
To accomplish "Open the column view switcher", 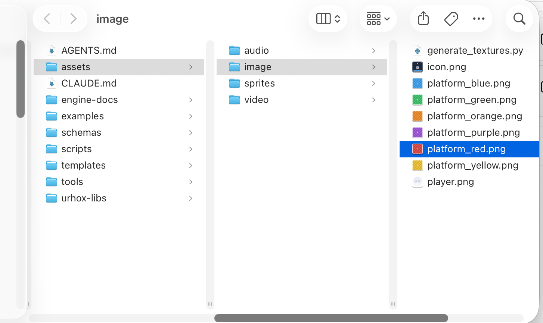I will [x=328, y=19].
